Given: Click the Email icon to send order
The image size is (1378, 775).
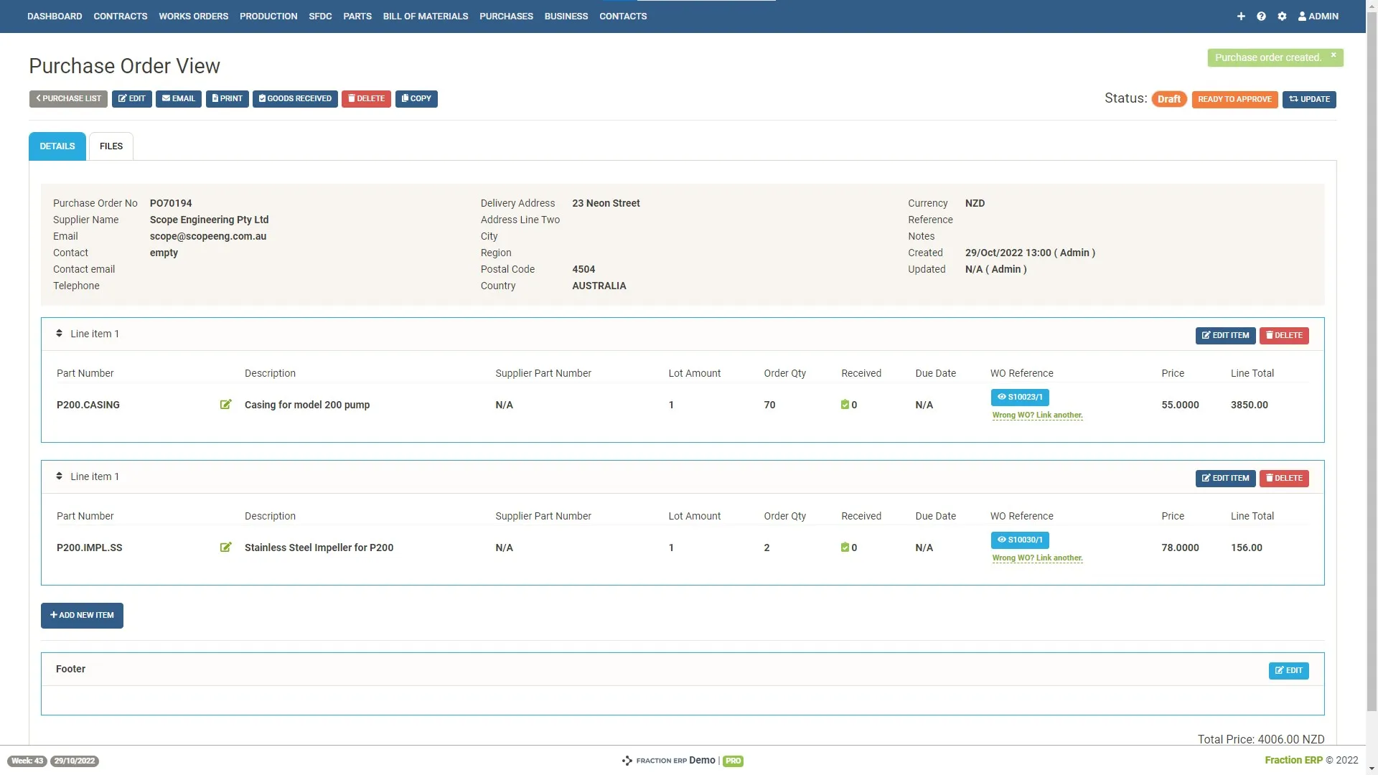Looking at the screenshot, I should 178,98.
